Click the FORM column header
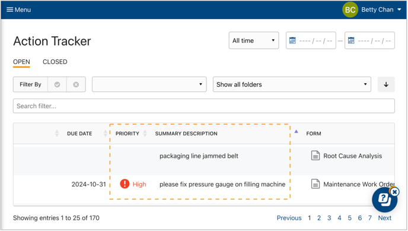Viewport: 408px width, 231px height. point(314,134)
